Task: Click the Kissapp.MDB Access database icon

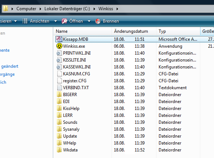Action: (59, 39)
